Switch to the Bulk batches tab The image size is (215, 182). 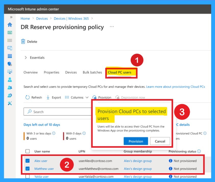click(92, 72)
